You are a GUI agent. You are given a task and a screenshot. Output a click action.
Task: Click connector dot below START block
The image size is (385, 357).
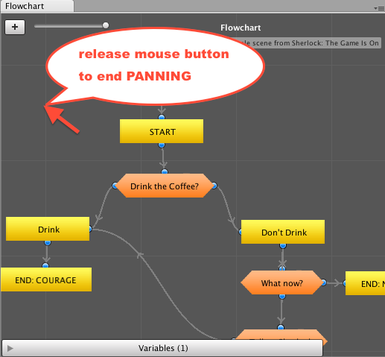(162, 145)
